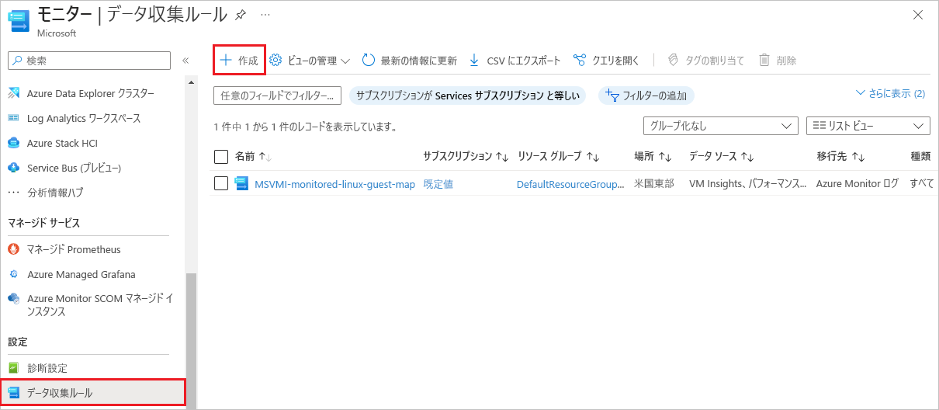Screen dimensions: 939x410
Task: Click the Service Bus icon
Action: (x=13, y=168)
